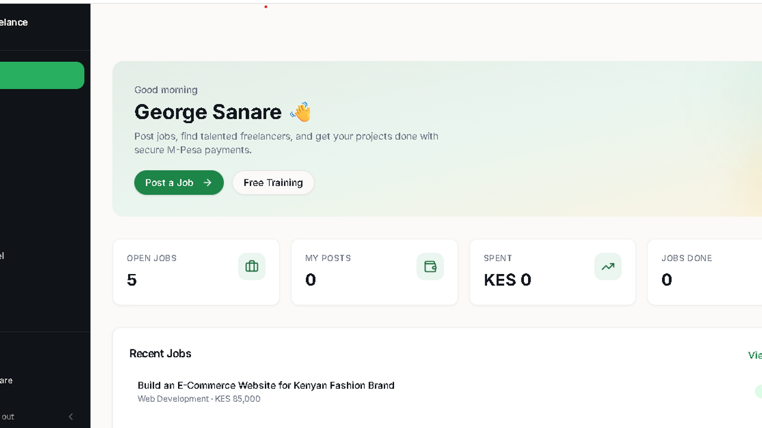Click the waving hand emoji
The height and width of the screenshot is (428, 762).
tap(301, 112)
